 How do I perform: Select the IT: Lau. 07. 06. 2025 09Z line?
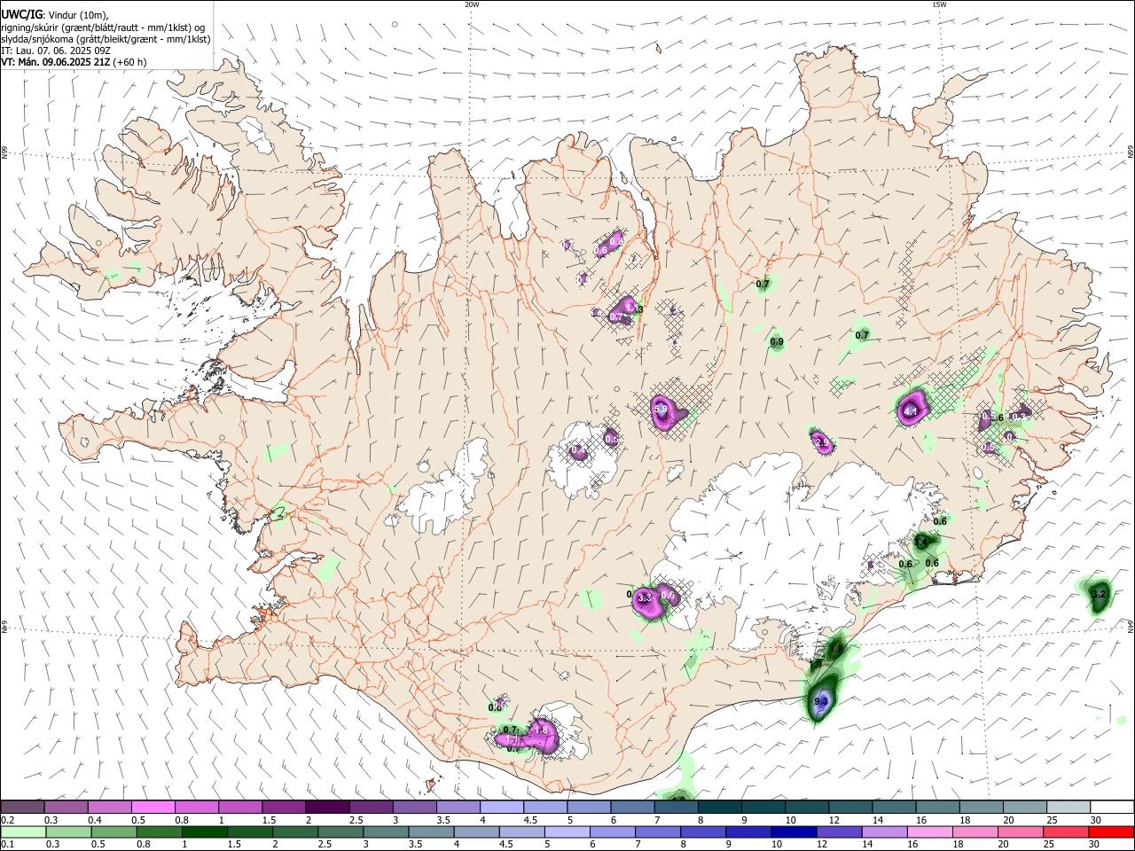tap(56, 51)
